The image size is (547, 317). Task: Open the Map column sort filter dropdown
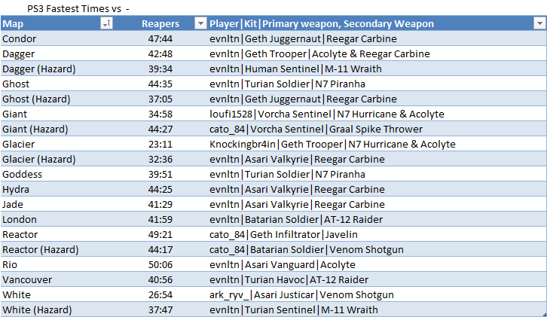click(x=106, y=23)
